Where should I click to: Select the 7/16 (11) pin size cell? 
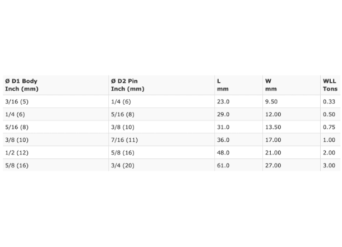tap(161, 140)
